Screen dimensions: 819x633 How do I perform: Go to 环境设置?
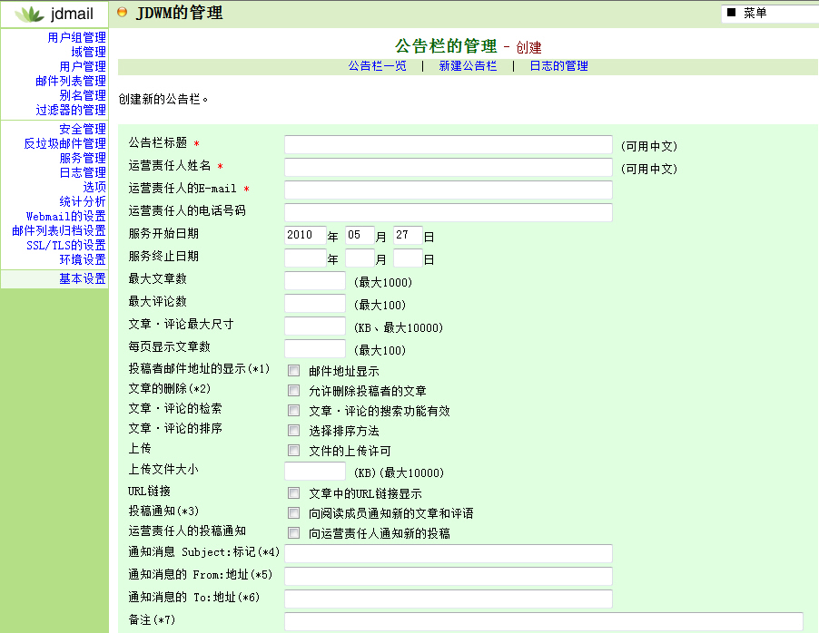(83, 259)
